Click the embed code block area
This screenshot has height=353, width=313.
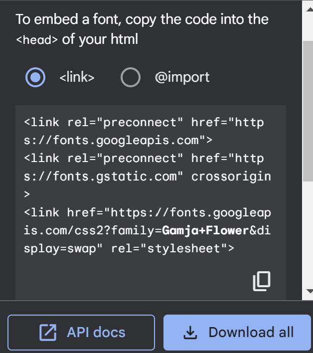pos(150,269)
